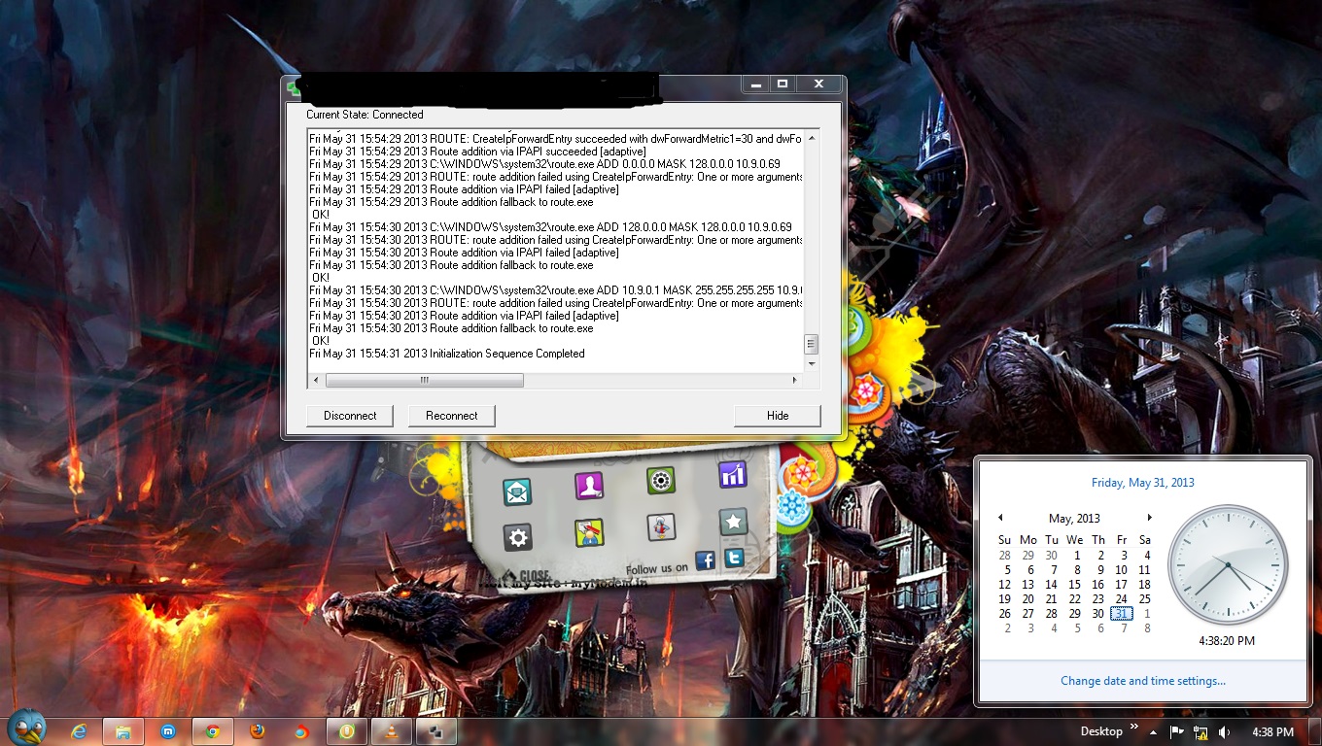
Task: Click the Reconnect button
Action: point(452,416)
